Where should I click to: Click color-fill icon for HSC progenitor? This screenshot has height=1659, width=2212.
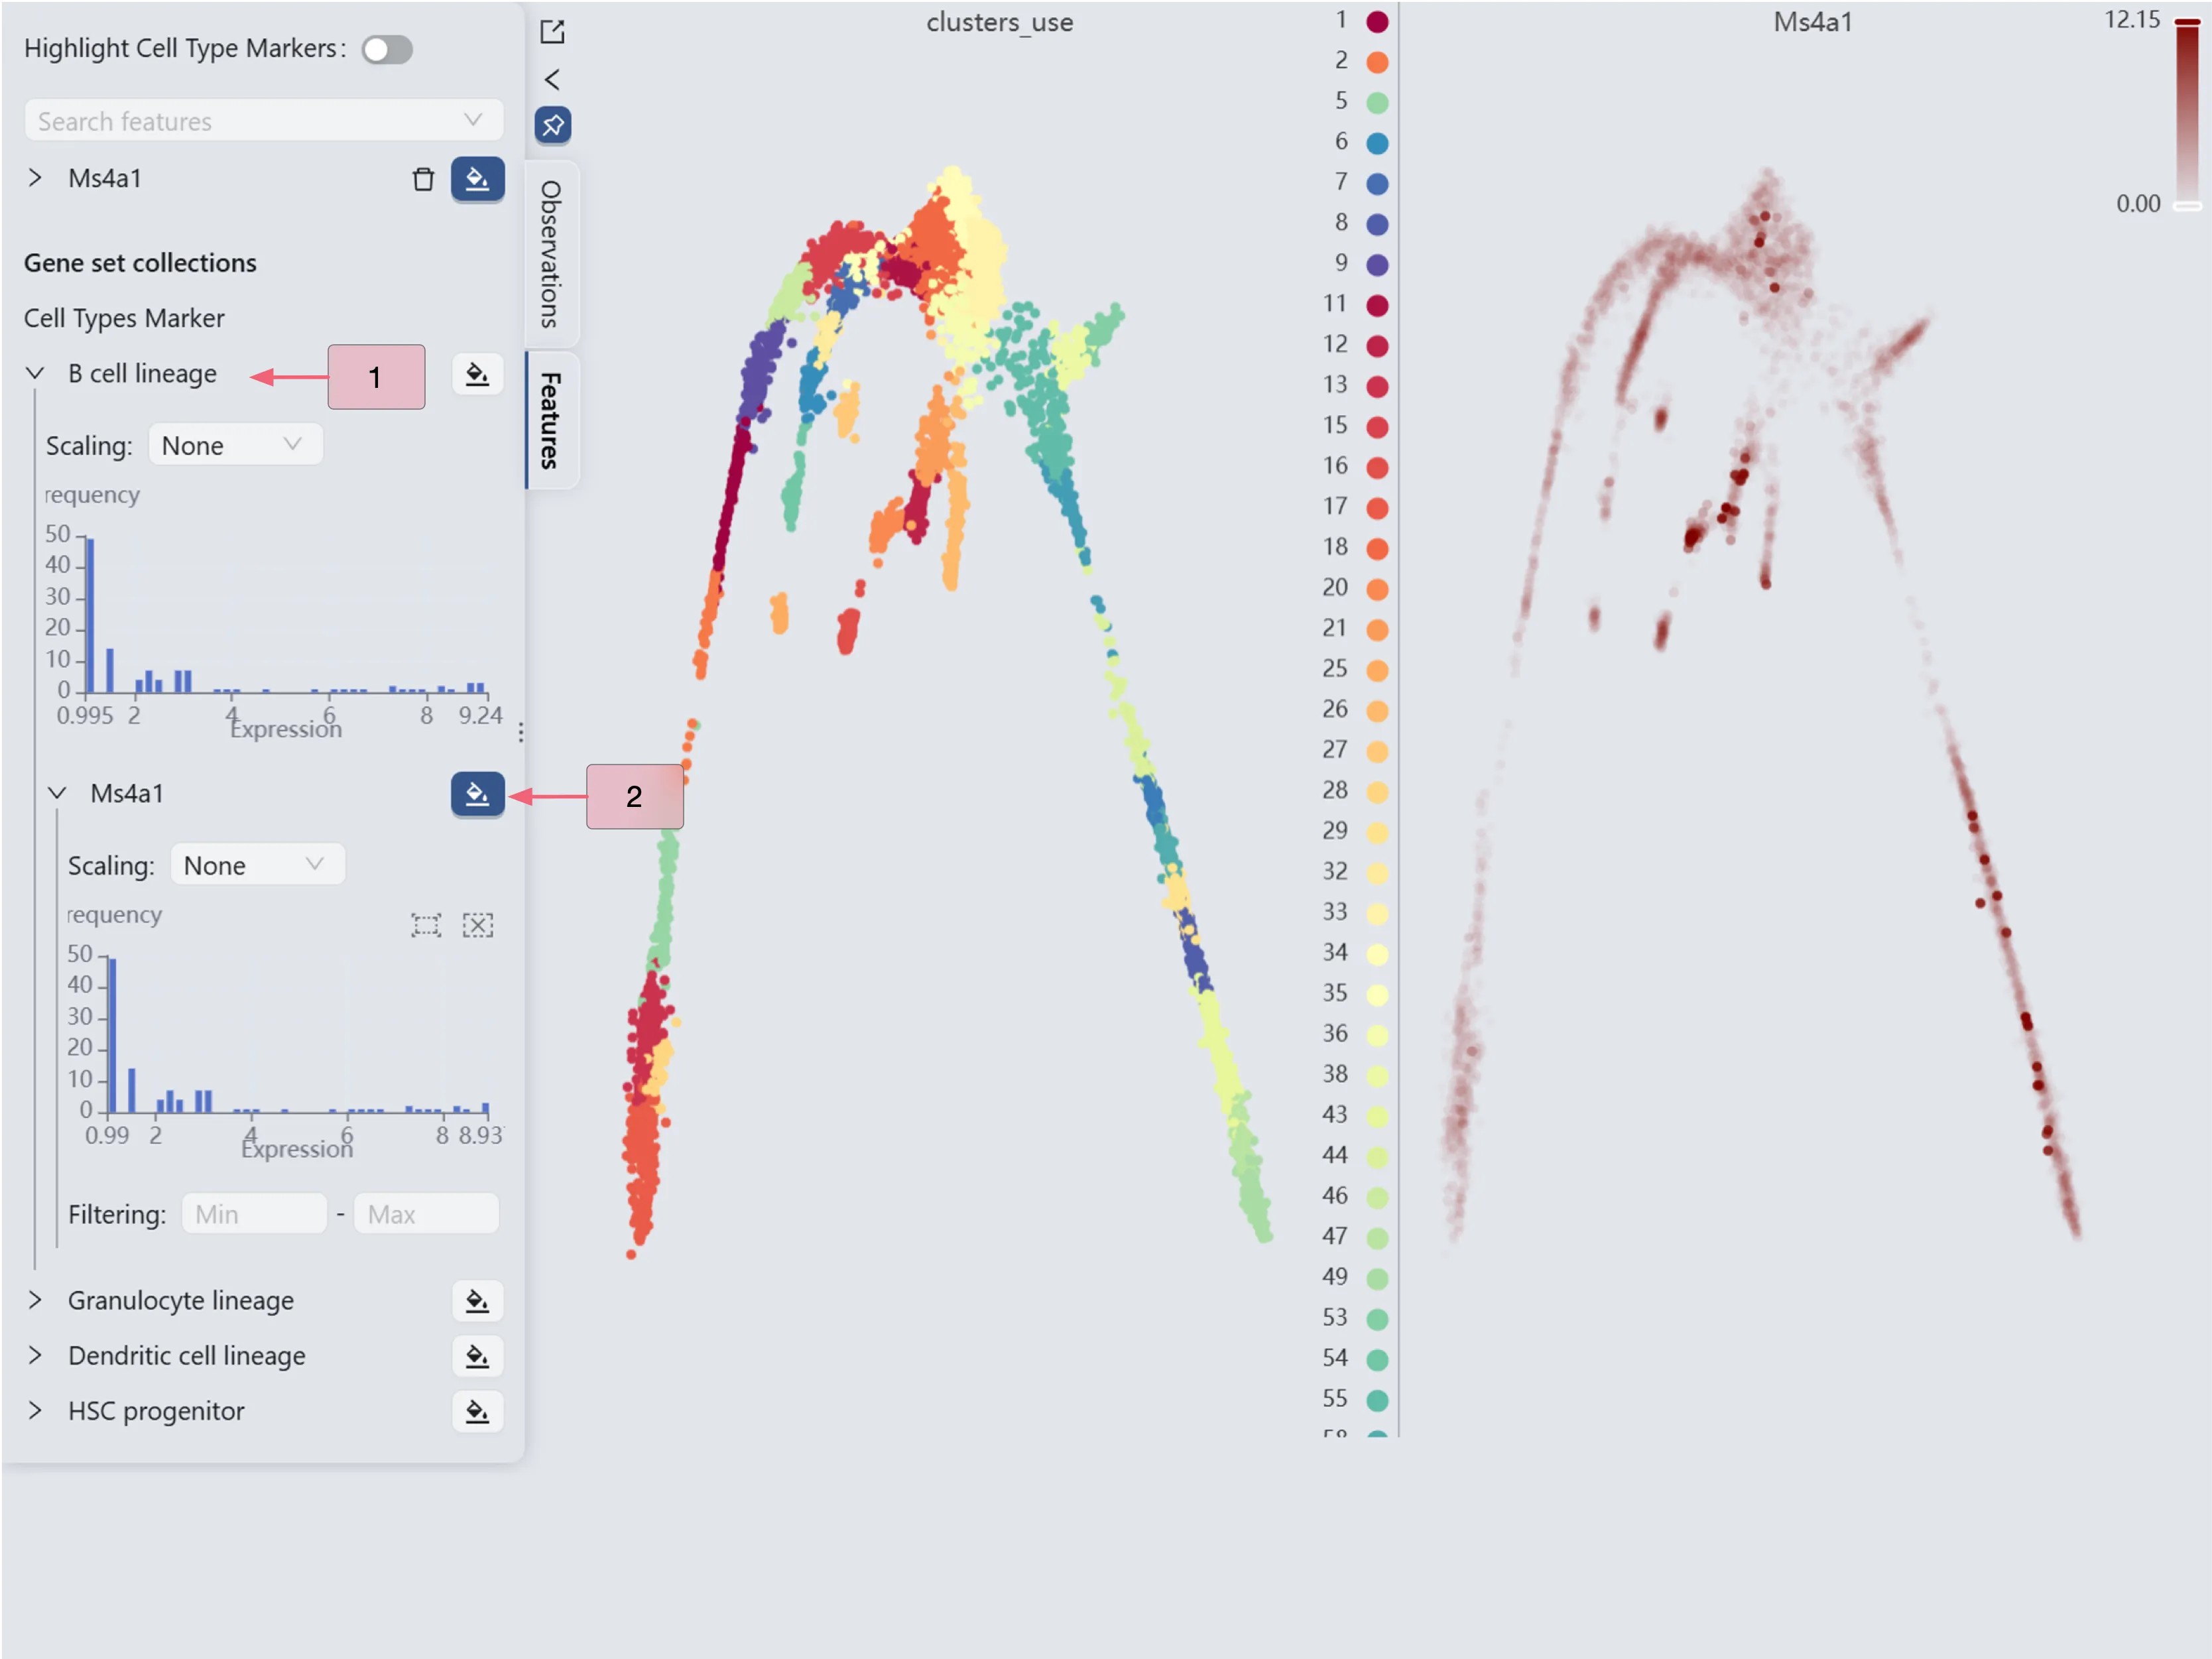click(477, 1411)
